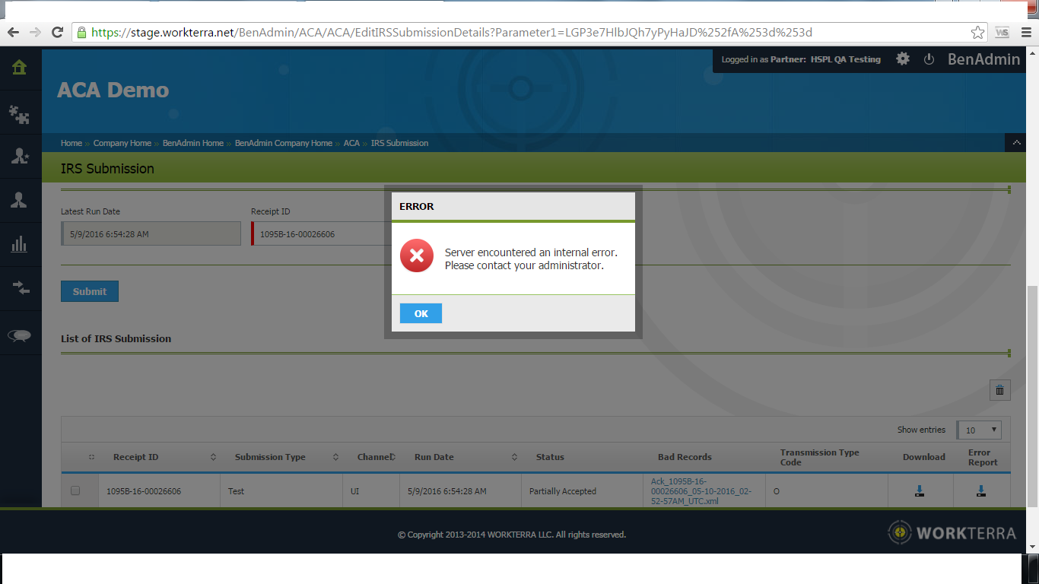Select the bar chart reports sidebar icon

click(x=20, y=244)
